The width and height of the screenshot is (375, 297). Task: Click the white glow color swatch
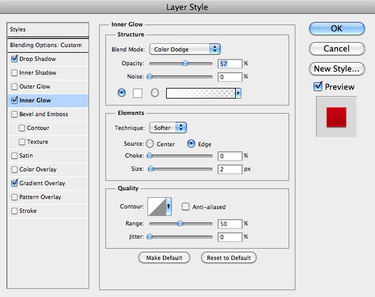[137, 93]
